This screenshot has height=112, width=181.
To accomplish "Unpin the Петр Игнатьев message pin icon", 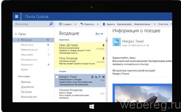I will 103,58.
